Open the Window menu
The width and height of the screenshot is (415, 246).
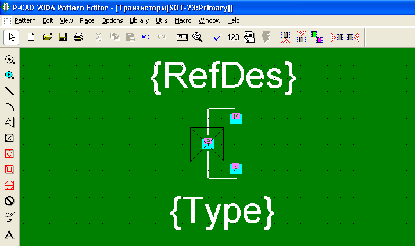point(209,21)
